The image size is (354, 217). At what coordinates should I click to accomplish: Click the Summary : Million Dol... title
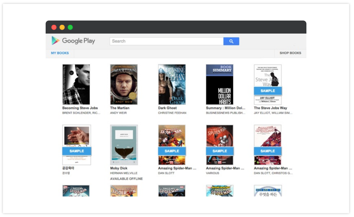click(226, 108)
